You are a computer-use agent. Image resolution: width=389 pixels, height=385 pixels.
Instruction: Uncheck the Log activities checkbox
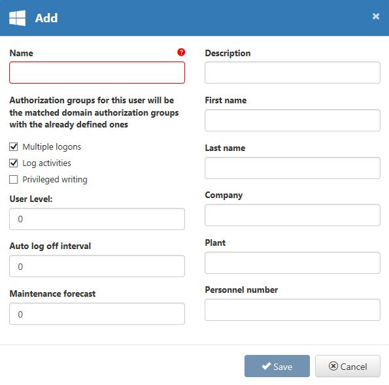point(13,163)
